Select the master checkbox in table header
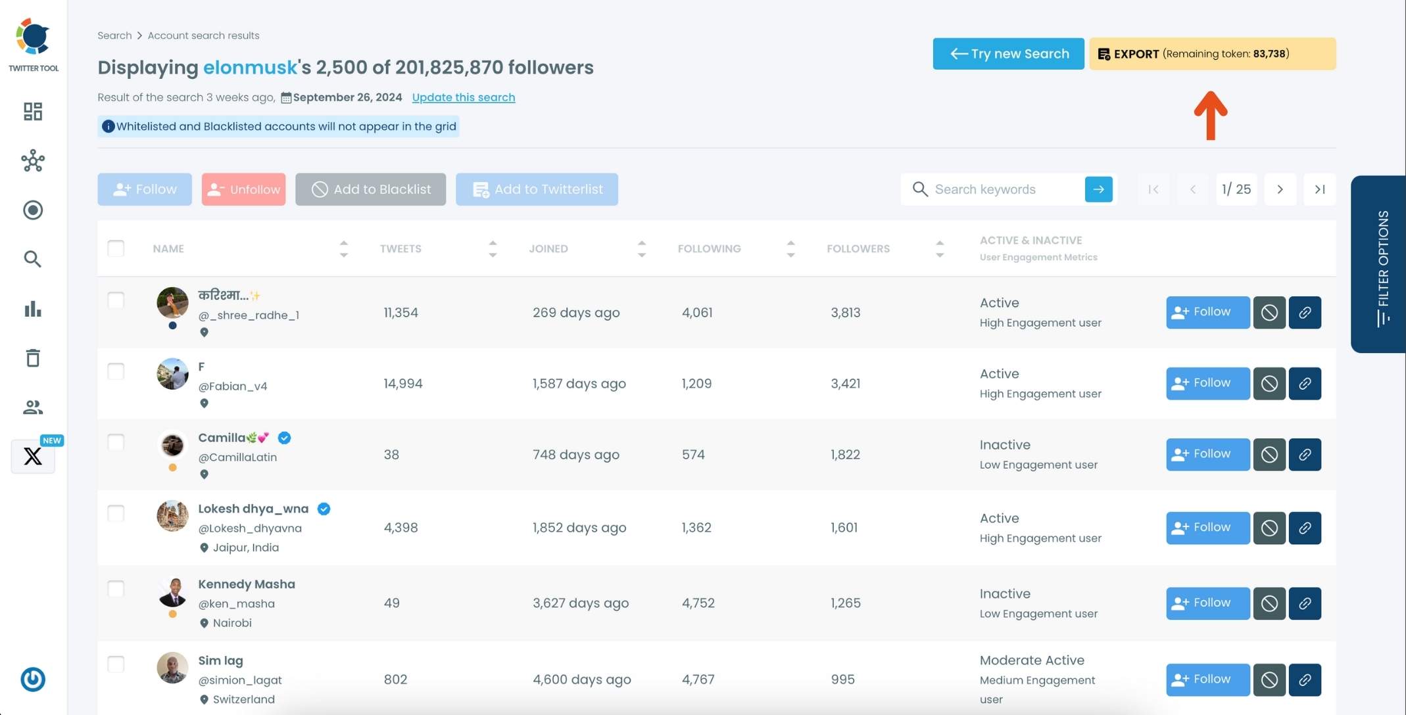Image resolution: width=1406 pixels, height=715 pixels. coord(116,248)
